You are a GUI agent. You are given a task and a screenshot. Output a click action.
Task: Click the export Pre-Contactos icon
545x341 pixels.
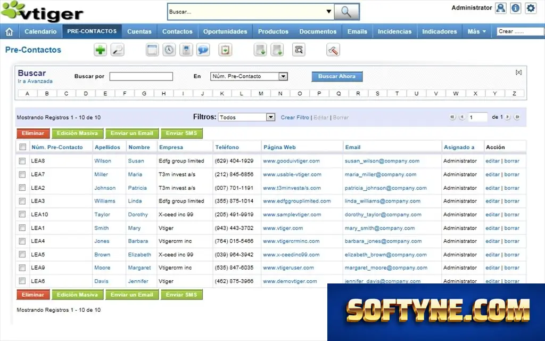pos(277,50)
